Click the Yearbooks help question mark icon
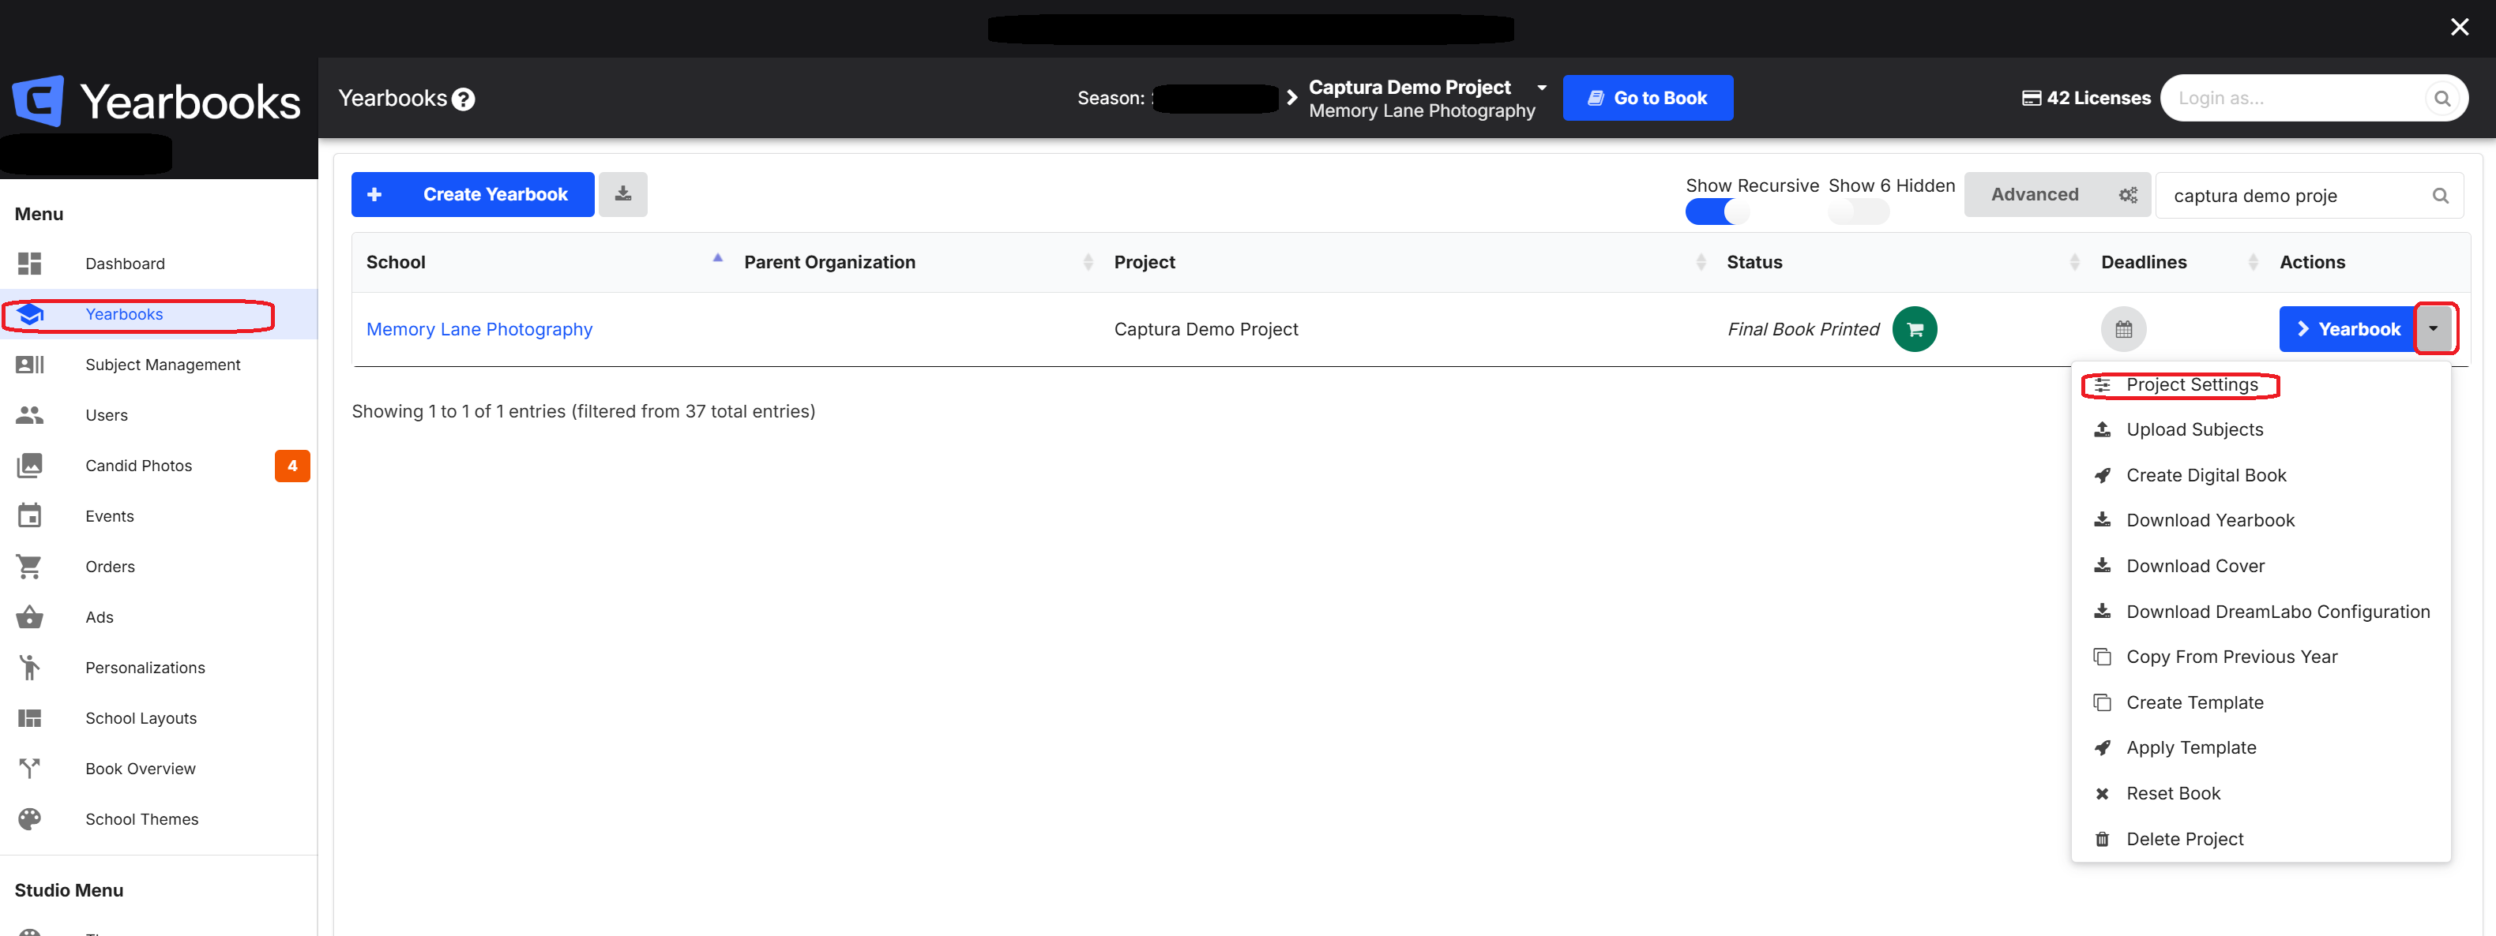 coord(463,99)
